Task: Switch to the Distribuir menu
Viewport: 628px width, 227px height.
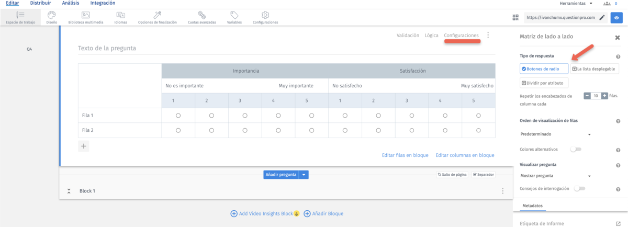Action: pyautogui.click(x=40, y=3)
